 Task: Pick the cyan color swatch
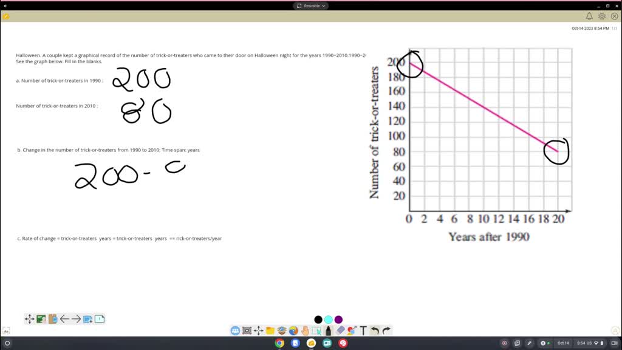pyautogui.click(x=329, y=320)
